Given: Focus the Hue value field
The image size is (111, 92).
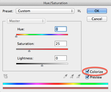Looking at the screenshot, I should (61, 29).
